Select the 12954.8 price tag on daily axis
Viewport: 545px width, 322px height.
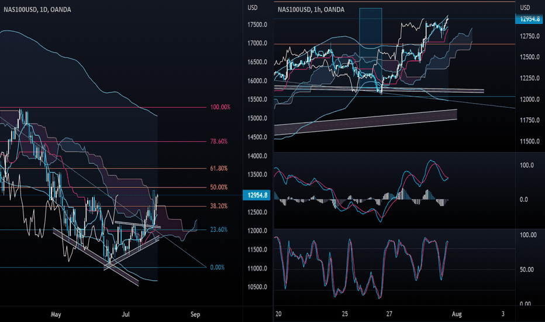[x=257, y=195]
